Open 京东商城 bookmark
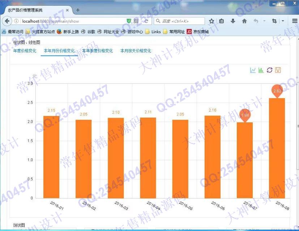The height and width of the screenshot is (231, 299). [x=198, y=32]
